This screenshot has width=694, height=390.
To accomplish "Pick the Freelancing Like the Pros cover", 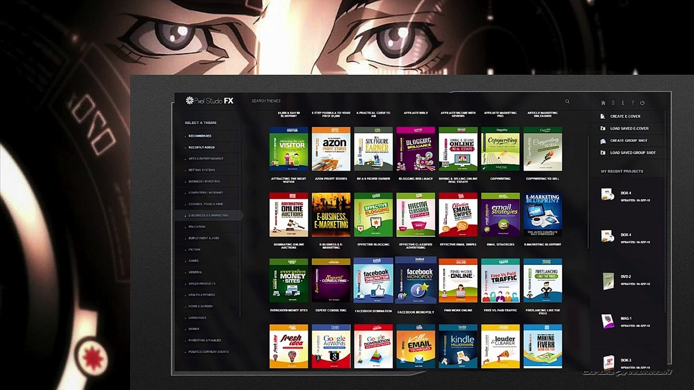I will (x=543, y=281).
